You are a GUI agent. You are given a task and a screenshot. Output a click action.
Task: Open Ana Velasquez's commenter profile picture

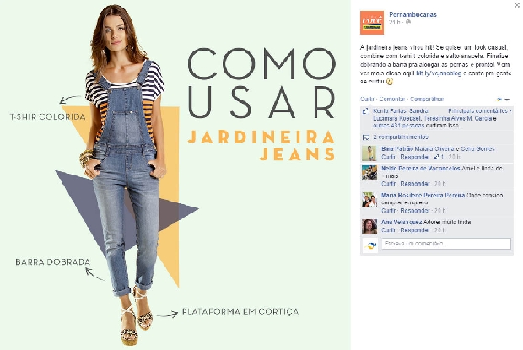click(x=369, y=226)
